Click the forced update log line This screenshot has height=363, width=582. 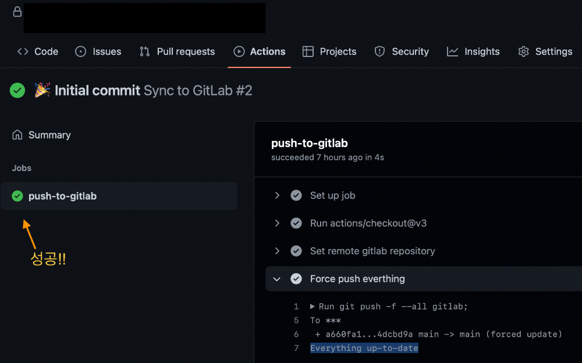point(439,334)
